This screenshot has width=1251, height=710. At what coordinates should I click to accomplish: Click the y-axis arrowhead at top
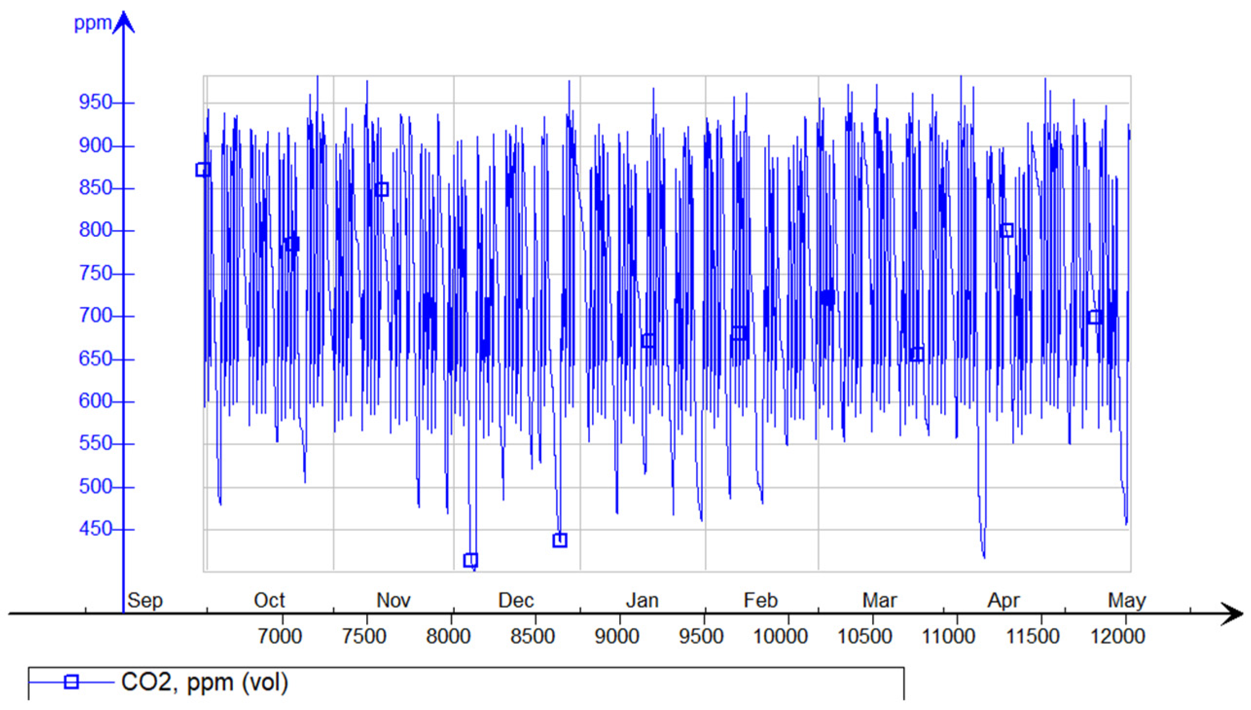coord(124,22)
